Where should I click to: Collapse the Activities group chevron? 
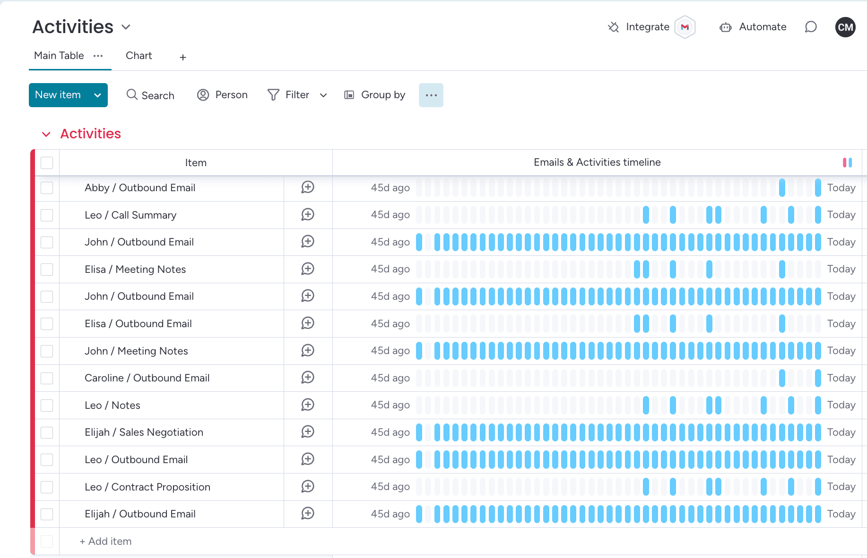click(46, 135)
